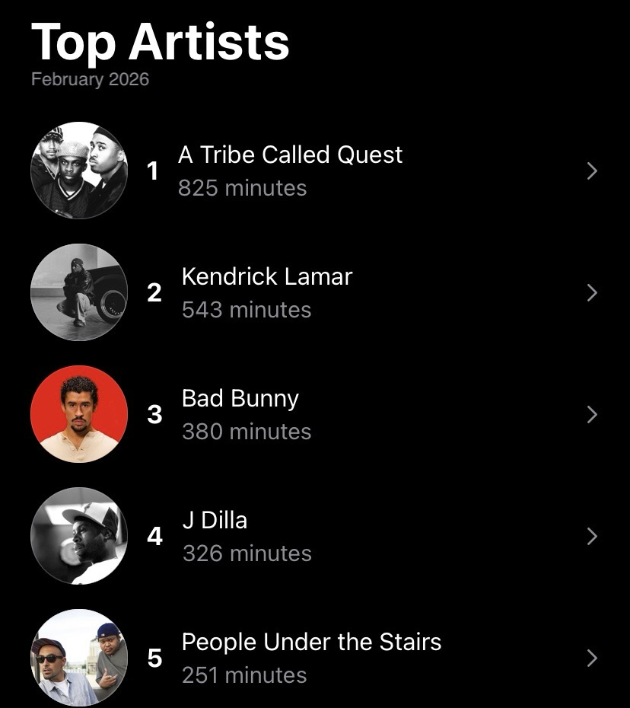The height and width of the screenshot is (708, 630).
Task: Tap the Kendrick Lamar artist avatar
Action: [x=79, y=292]
